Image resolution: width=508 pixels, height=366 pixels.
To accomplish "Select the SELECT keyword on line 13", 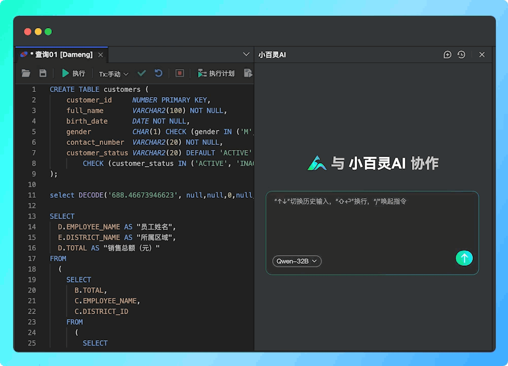I will coord(62,216).
